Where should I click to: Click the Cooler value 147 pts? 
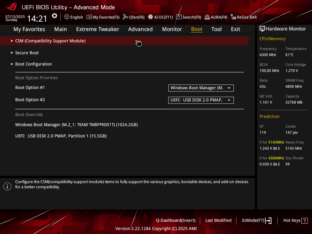click(292, 133)
